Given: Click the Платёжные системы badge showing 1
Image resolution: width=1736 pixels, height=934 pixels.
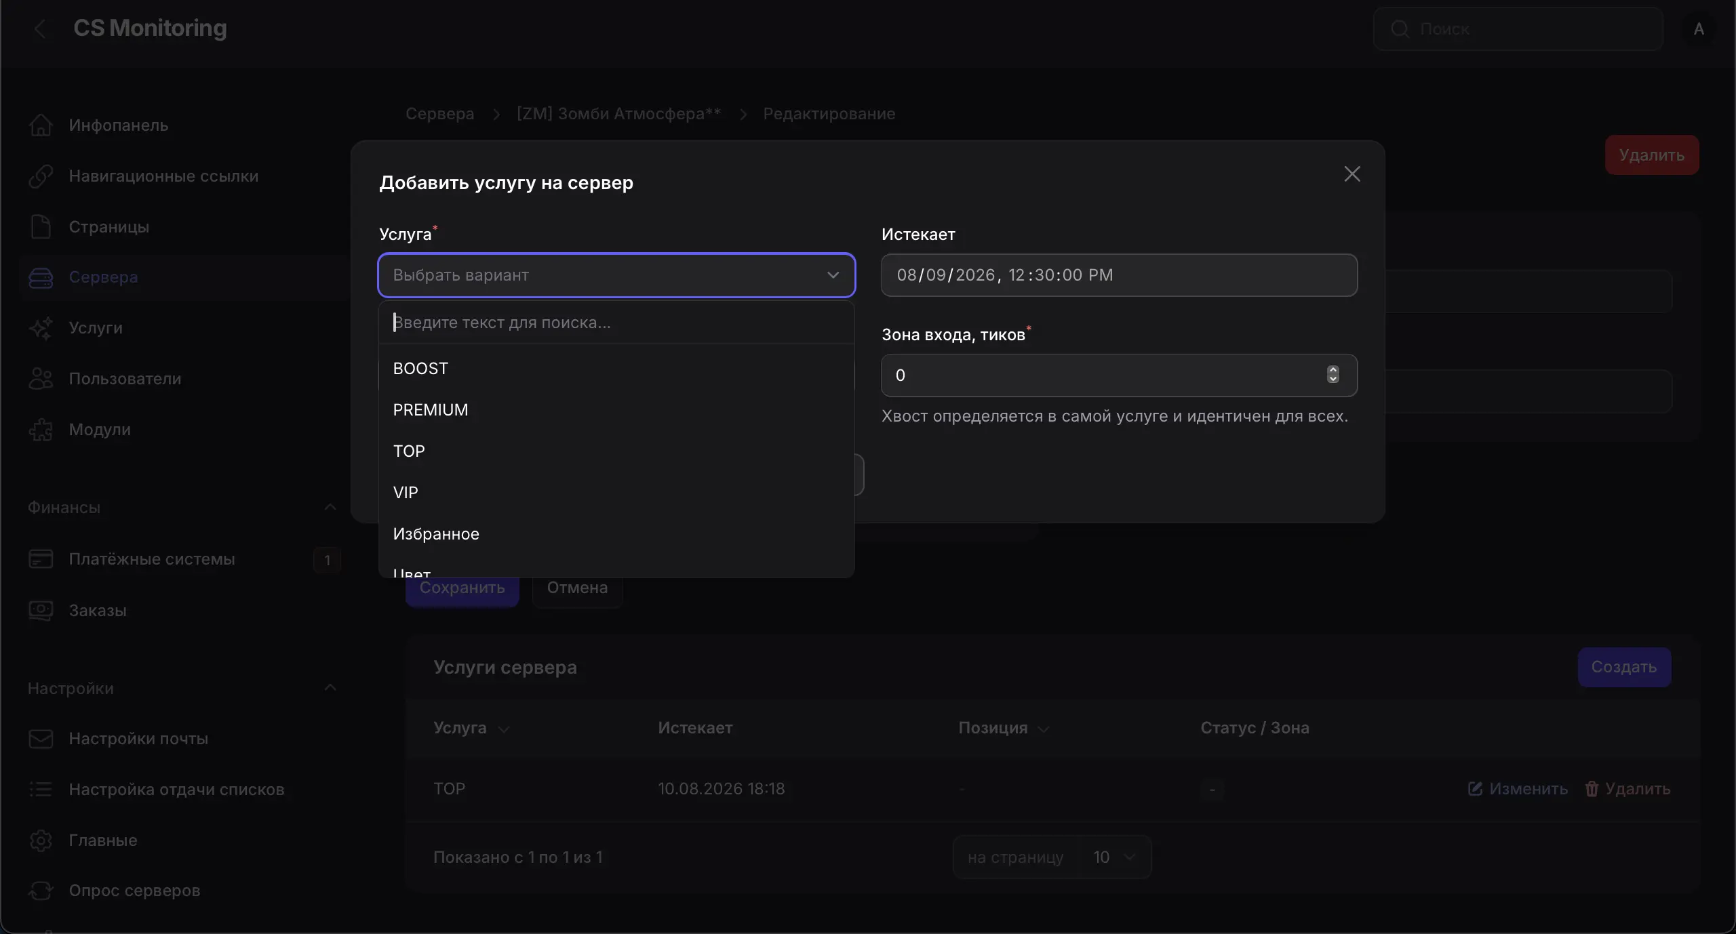Looking at the screenshot, I should tap(327, 560).
